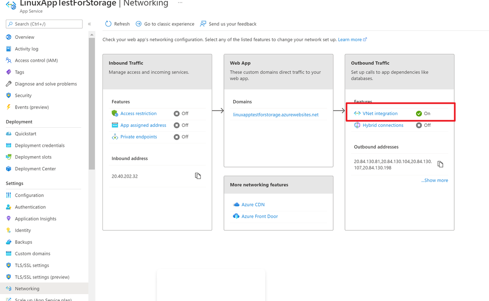Open the VNet integration link
The width and height of the screenshot is (489, 301).
point(380,114)
